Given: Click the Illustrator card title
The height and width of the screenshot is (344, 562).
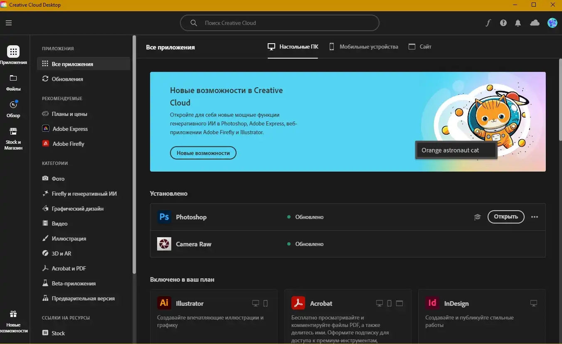Looking at the screenshot, I should [190, 303].
